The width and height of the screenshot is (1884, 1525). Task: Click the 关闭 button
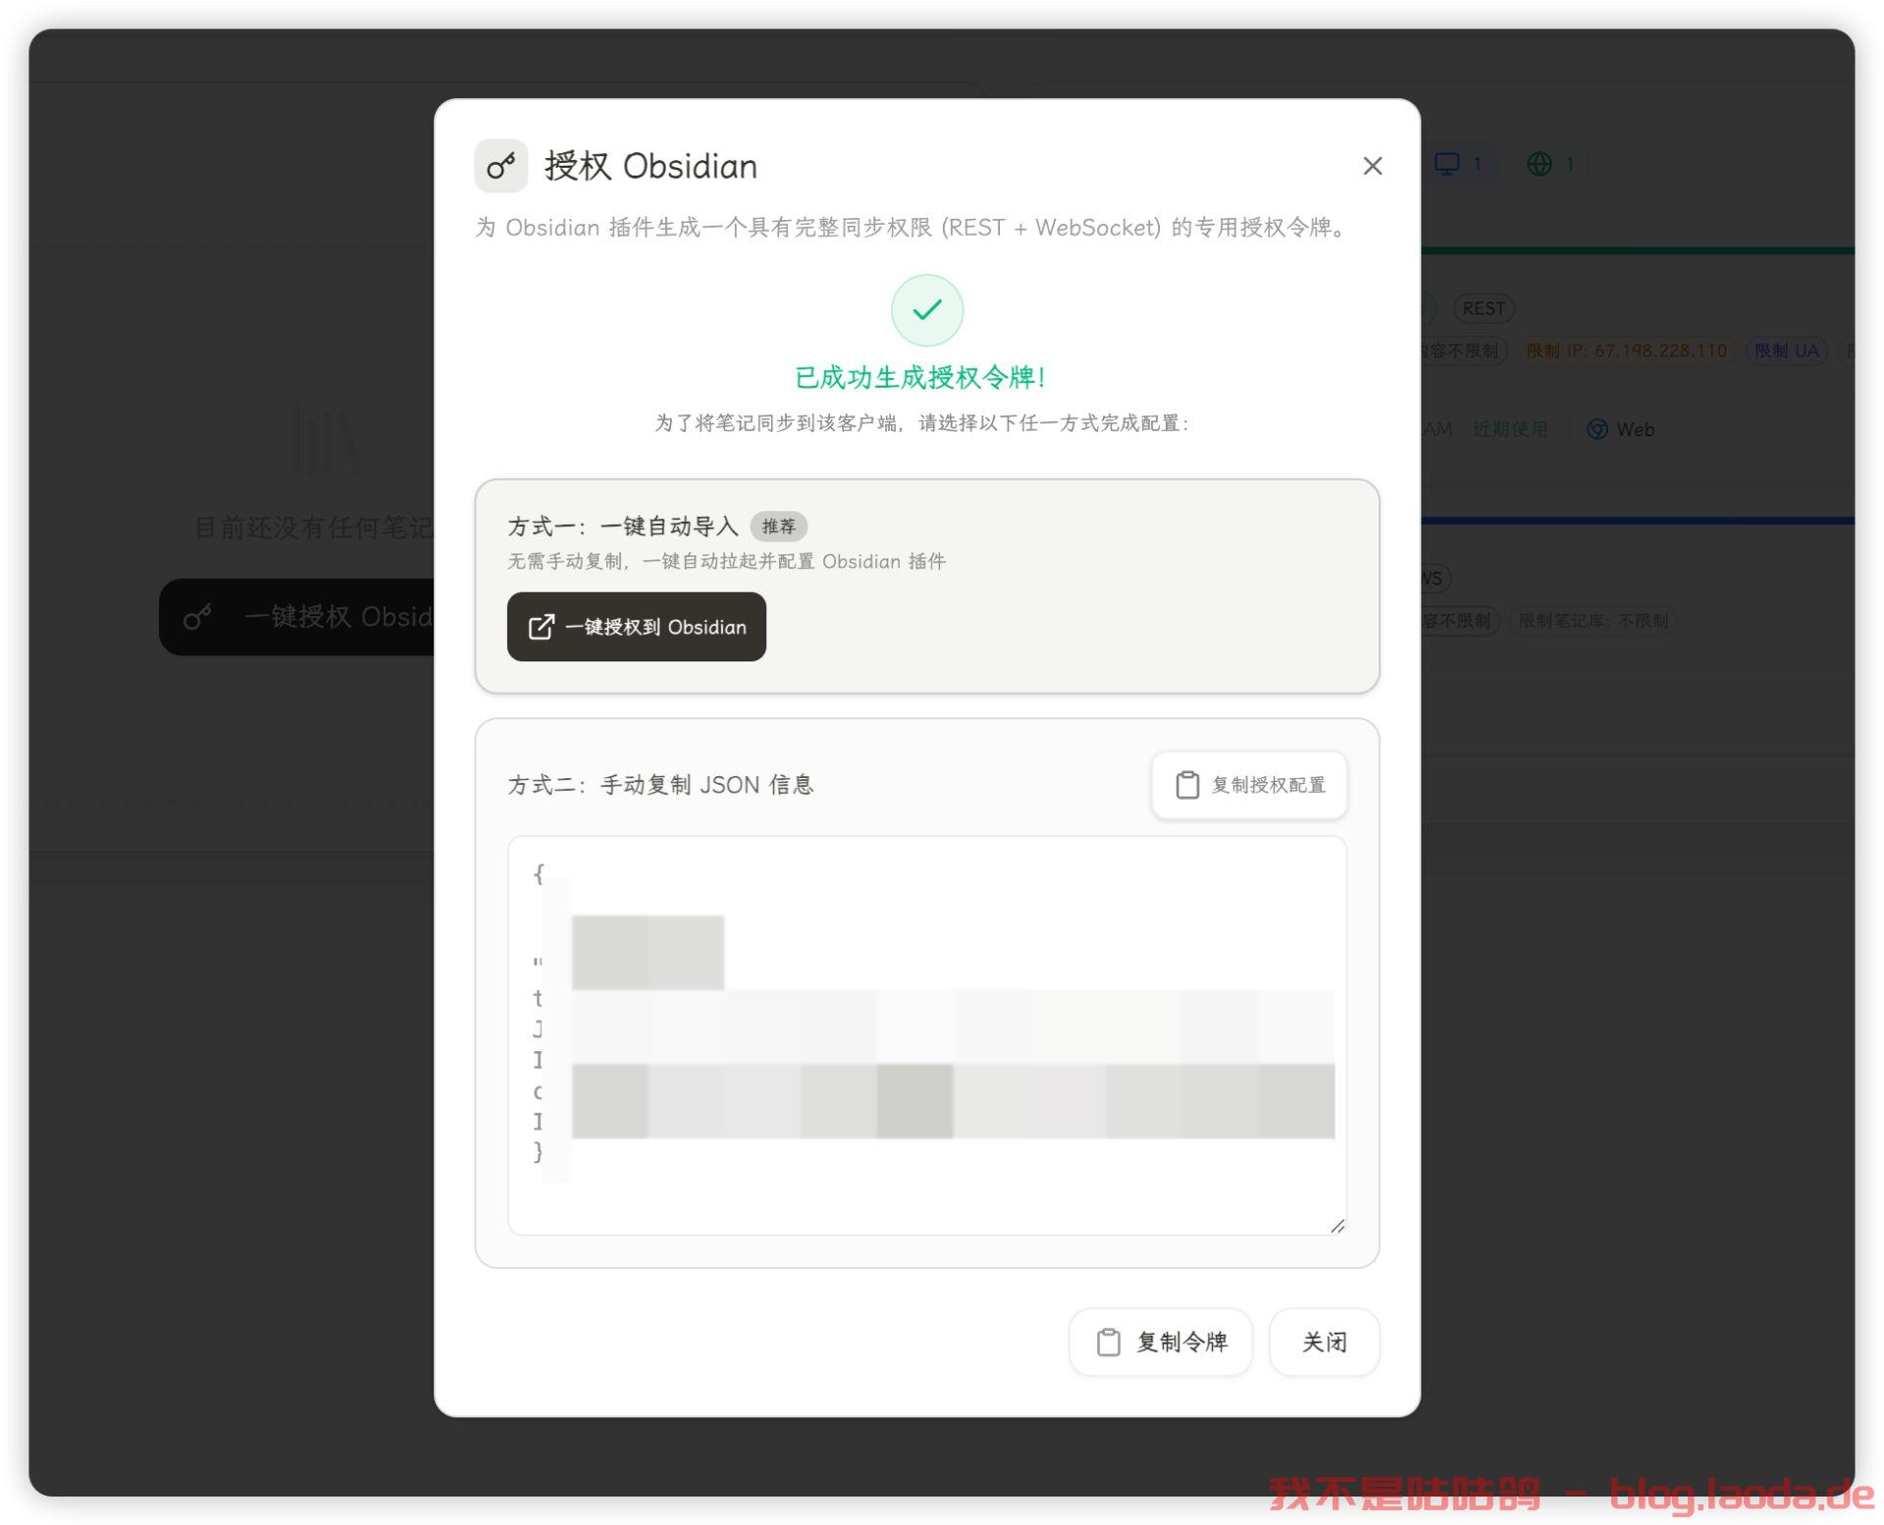[x=1324, y=1341]
